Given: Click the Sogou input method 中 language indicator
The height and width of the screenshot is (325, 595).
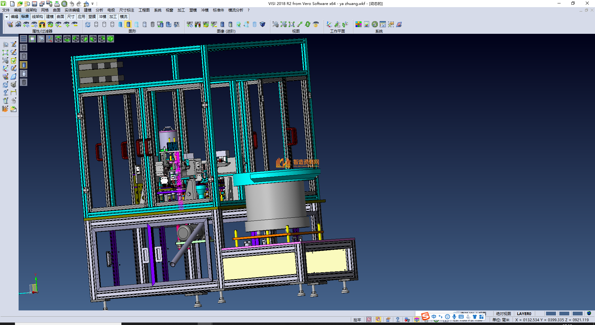Looking at the screenshot, I should (x=434, y=317).
